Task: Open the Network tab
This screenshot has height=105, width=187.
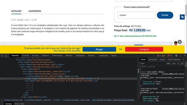Action: (45, 56)
